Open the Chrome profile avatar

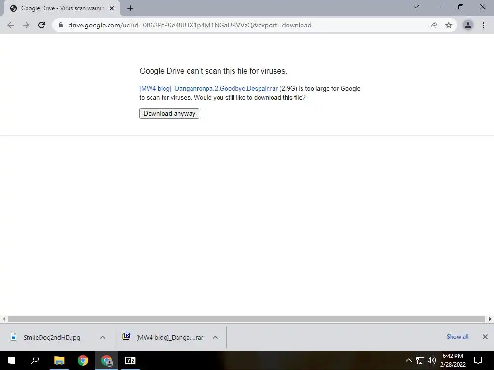pyautogui.click(x=468, y=25)
